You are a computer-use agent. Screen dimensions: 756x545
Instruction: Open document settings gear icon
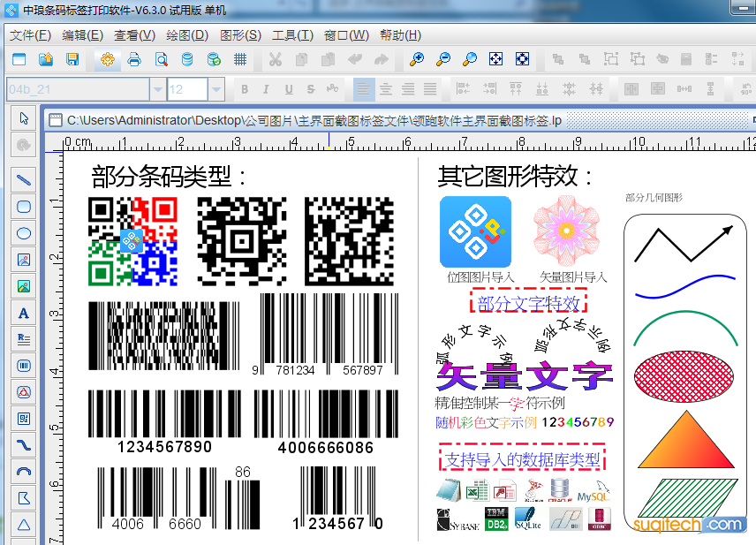[108, 59]
